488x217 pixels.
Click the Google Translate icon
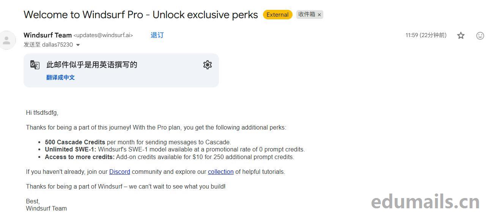click(35, 65)
